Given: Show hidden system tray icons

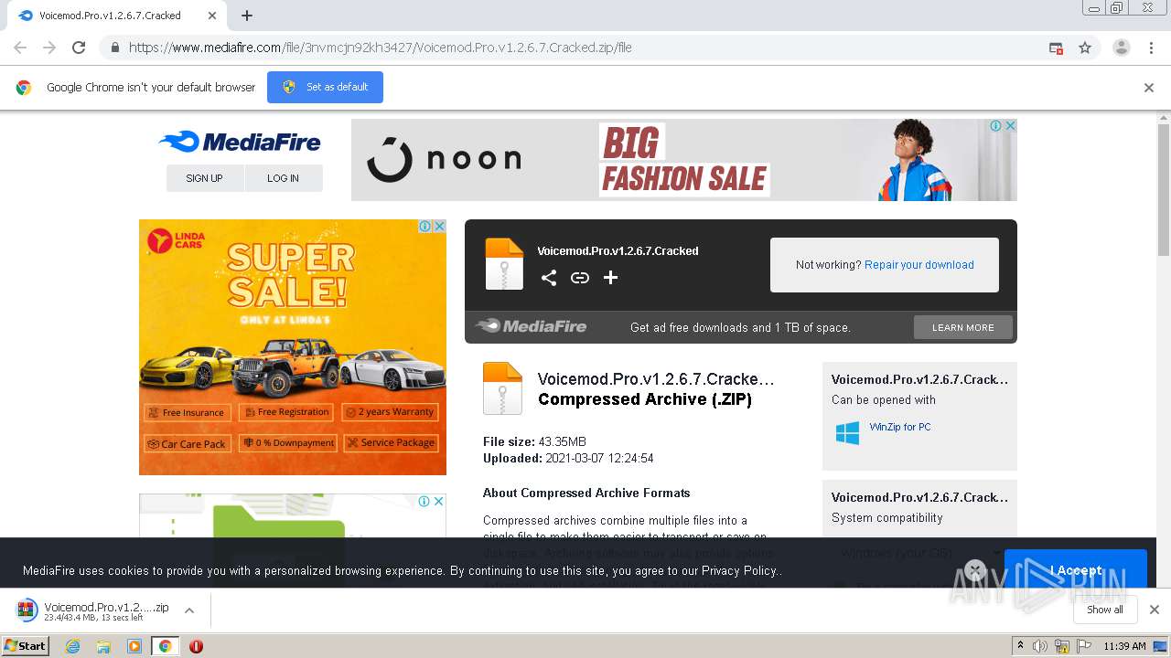Looking at the screenshot, I should click(1020, 646).
